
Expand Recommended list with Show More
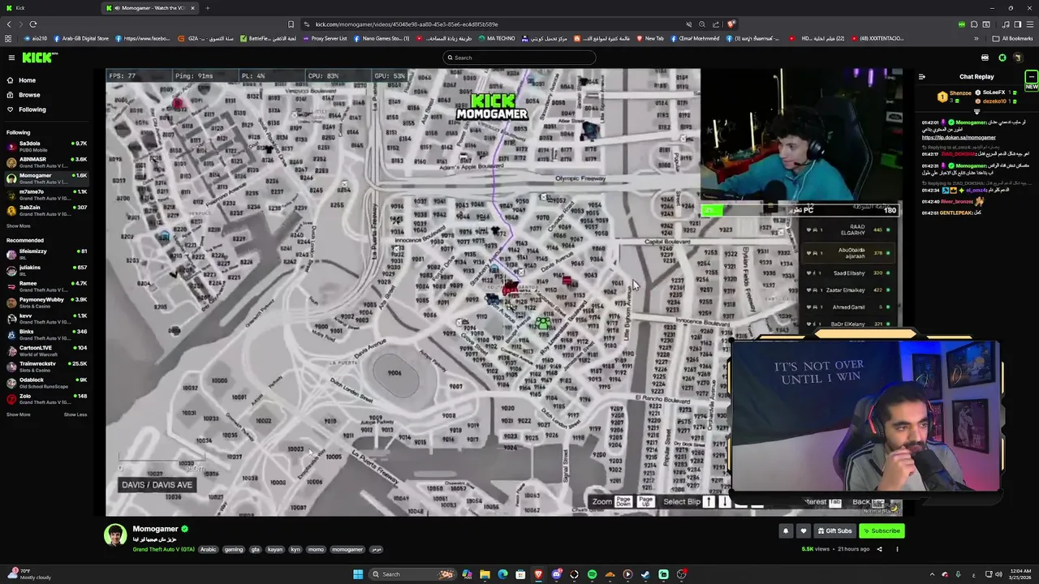pyautogui.click(x=19, y=414)
